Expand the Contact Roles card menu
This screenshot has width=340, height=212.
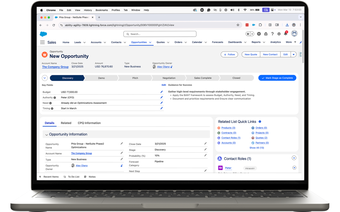click(x=294, y=158)
